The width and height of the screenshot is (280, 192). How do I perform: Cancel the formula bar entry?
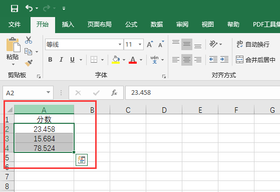(x=78, y=93)
